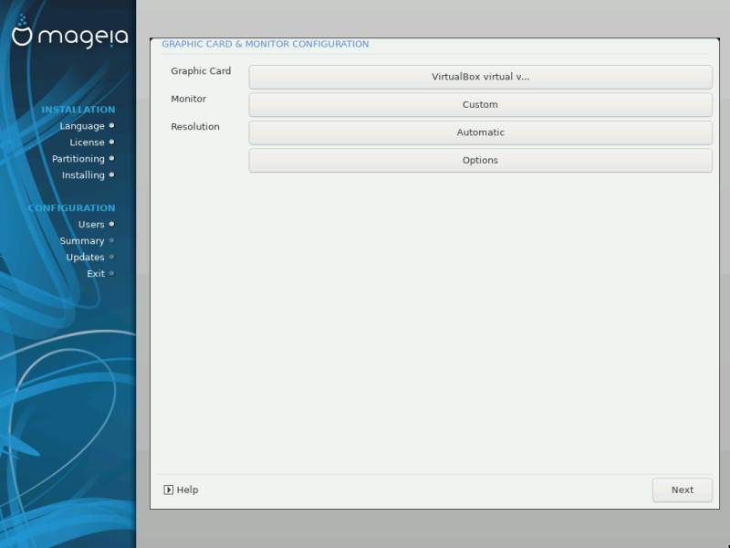The image size is (730, 548).
Task: Click the bullet dot next to Installing
Action: 111,174
